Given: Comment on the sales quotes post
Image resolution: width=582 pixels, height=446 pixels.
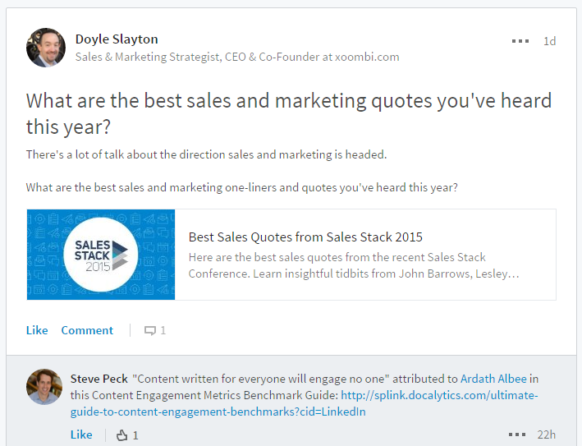Looking at the screenshot, I should [x=87, y=330].
